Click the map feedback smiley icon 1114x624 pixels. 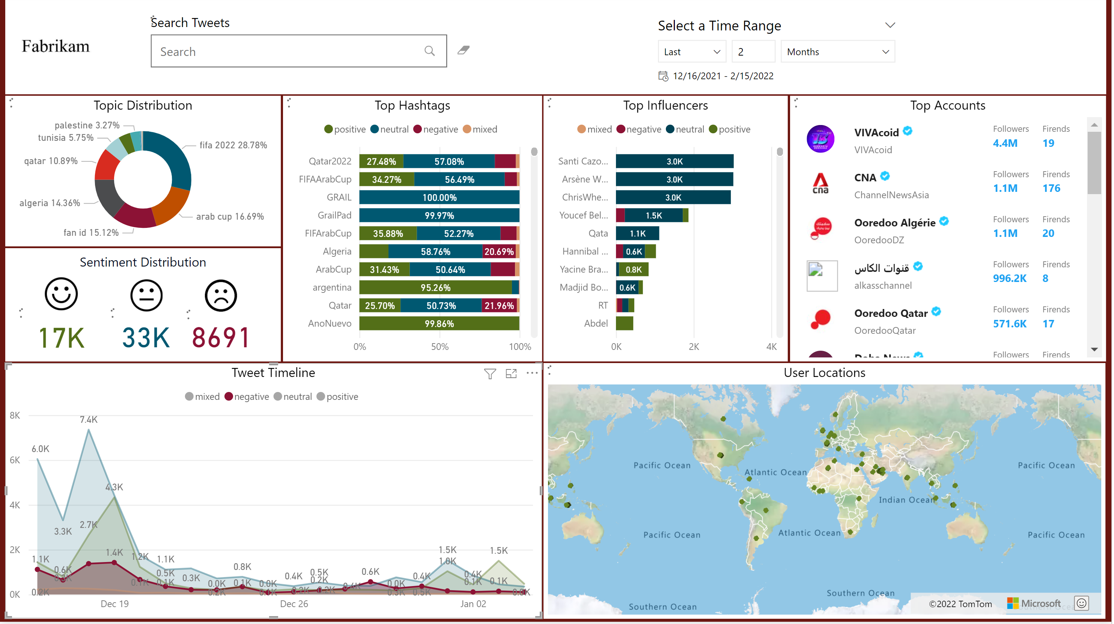[x=1082, y=604]
